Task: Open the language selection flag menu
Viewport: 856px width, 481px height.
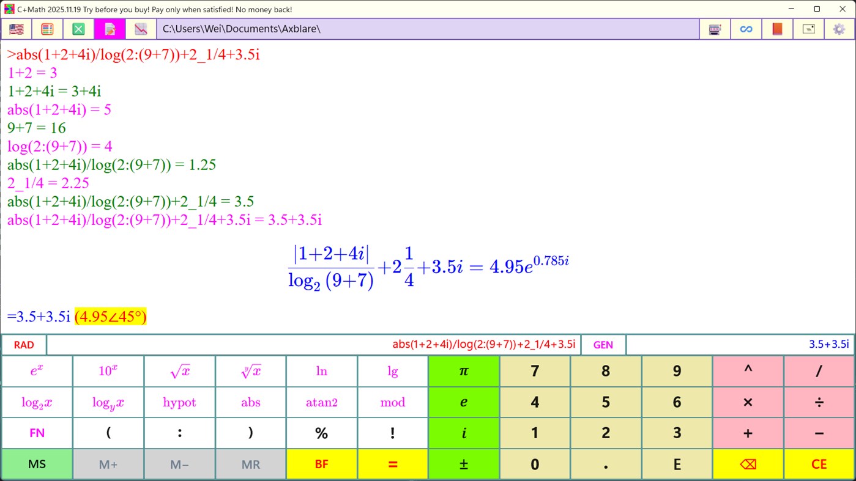Action: [x=15, y=29]
